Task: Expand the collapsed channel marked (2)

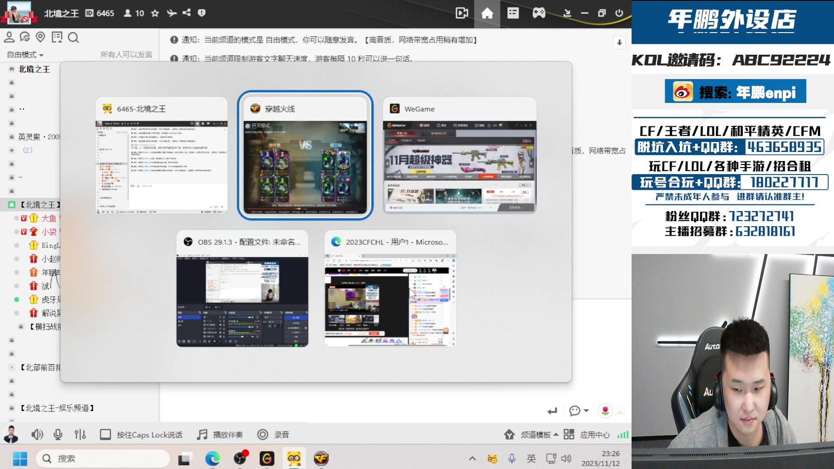Action: click(x=12, y=150)
